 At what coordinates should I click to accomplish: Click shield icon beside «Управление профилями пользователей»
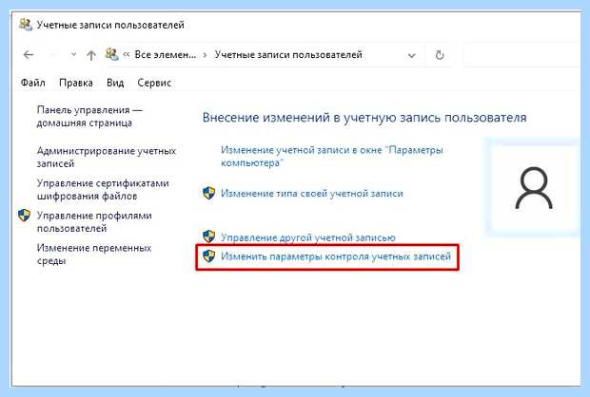click(24, 216)
